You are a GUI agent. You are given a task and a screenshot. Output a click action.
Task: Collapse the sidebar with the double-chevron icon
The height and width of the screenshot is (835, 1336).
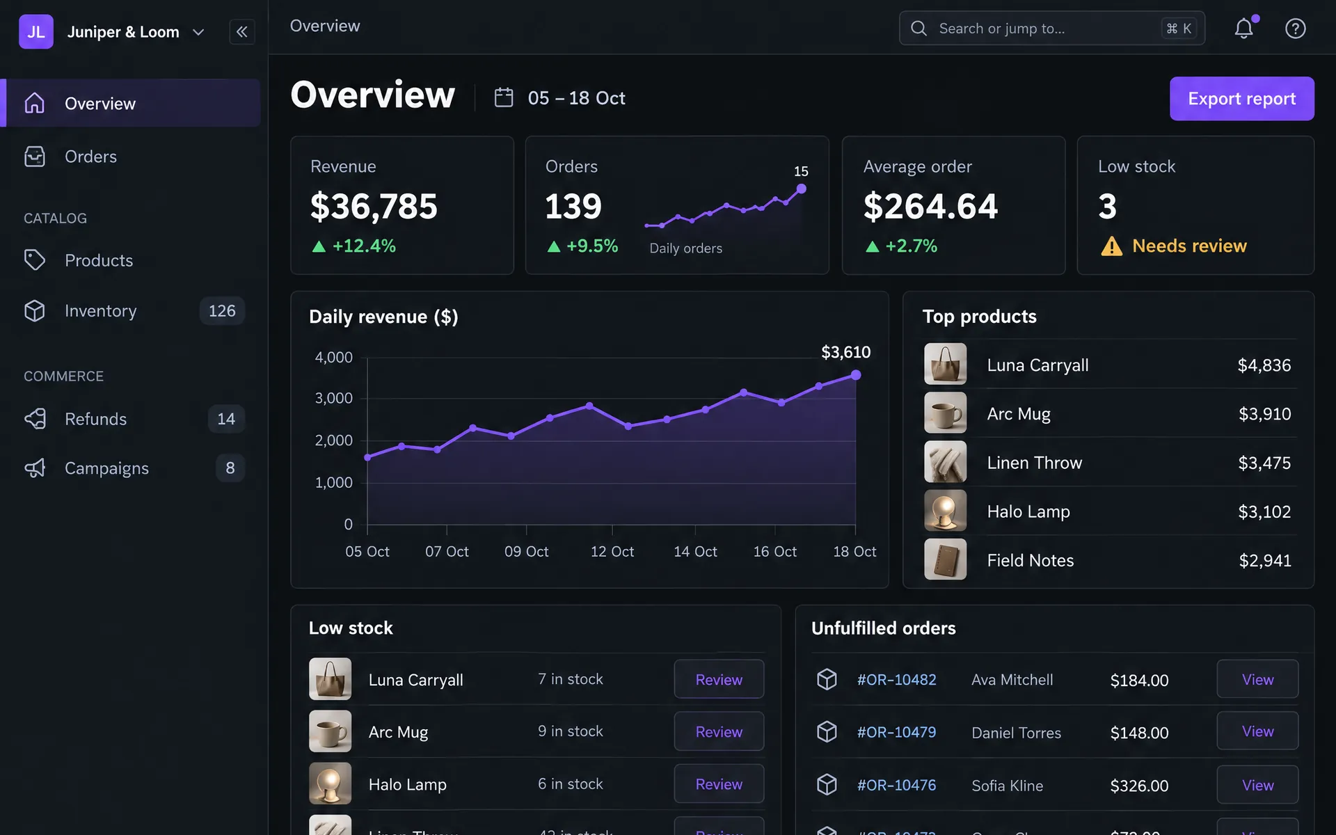[x=241, y=31]
